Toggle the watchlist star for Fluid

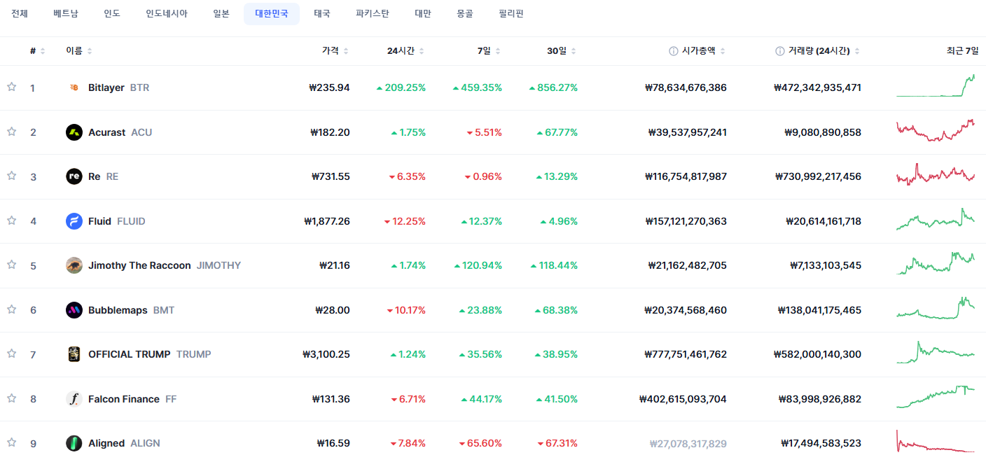(11, 220)
